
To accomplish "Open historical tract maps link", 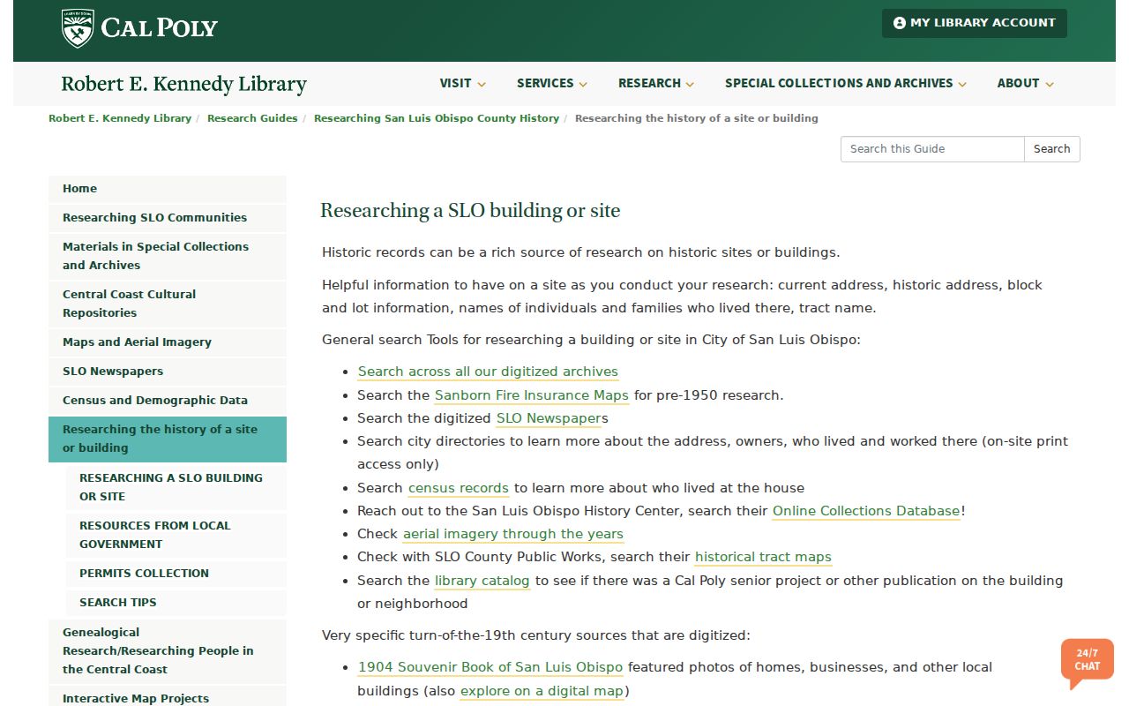I will click(x=763, y=557).
